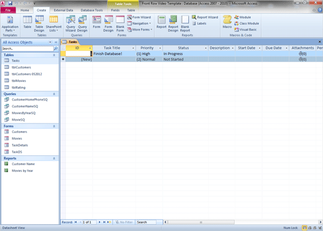This screenshot has height=231, width=323.
Task: Open Query Design
Action: (x=83, y=24)
